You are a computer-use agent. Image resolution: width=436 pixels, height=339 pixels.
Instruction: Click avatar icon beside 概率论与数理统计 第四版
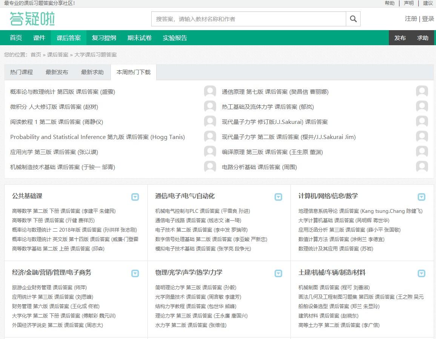(210, 92)
